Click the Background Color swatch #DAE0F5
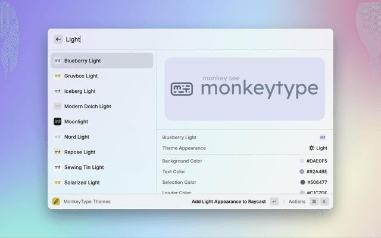Image resolution: width=381 pixels, height=238 pixels. (x=302, y=161)
